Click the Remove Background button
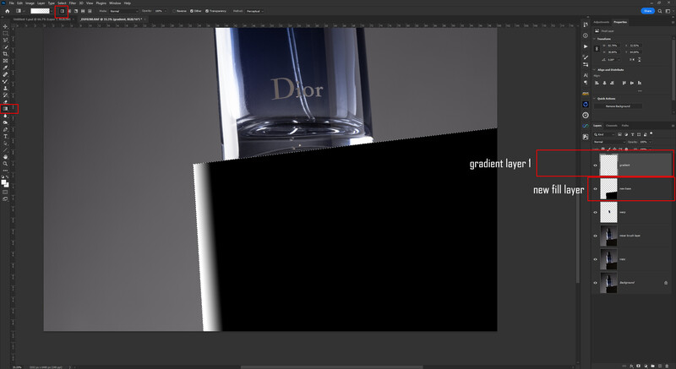The image size is (676, 369). click(618, 106)
